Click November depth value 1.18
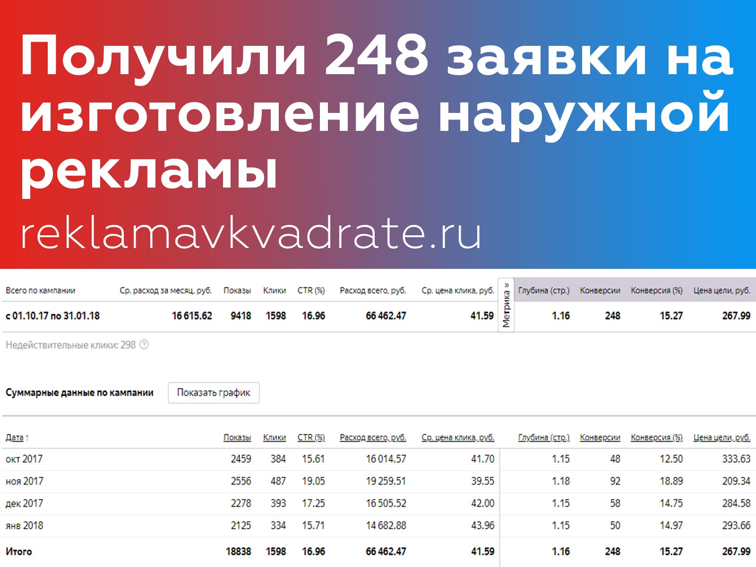Viewport: 756px width, 567px height. click(x=561, y=481)
